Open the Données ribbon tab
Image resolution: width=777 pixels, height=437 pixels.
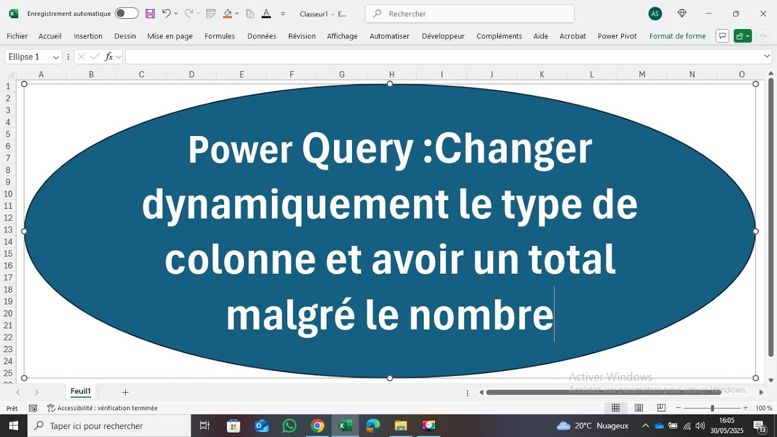point(262,36)
